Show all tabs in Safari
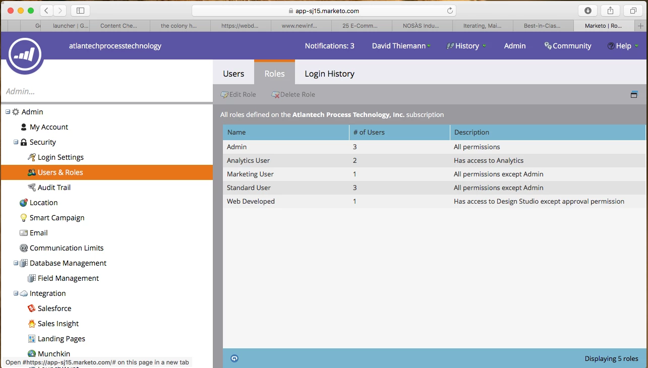648x368 pixels. (633, 11)
